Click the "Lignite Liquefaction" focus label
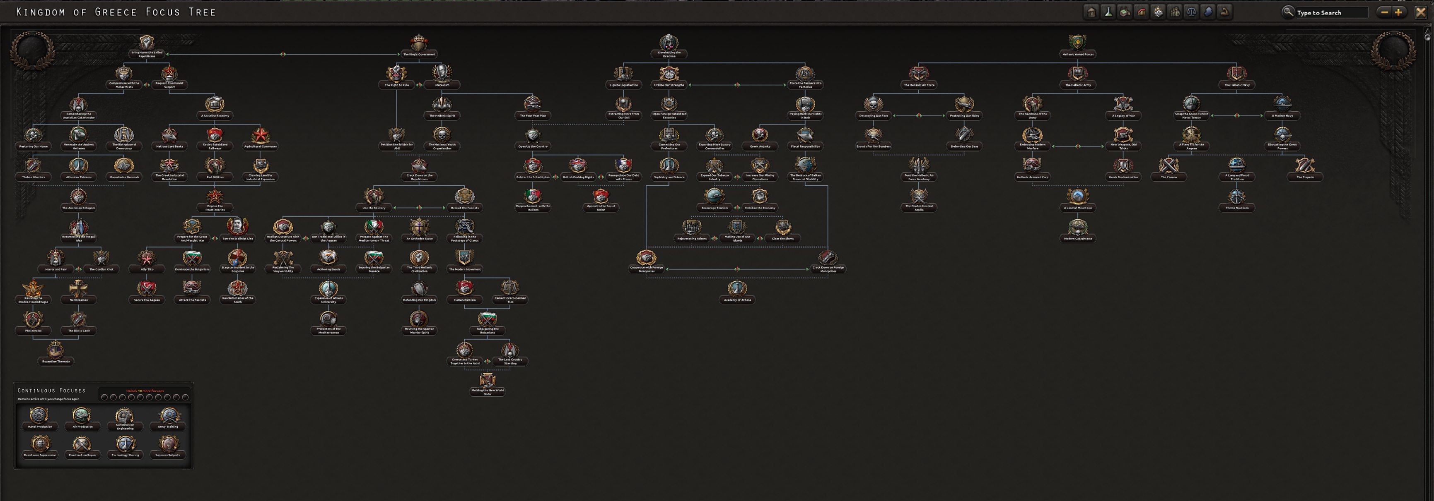The width and height of the screenshot is (1434, 501). point(623,85)
